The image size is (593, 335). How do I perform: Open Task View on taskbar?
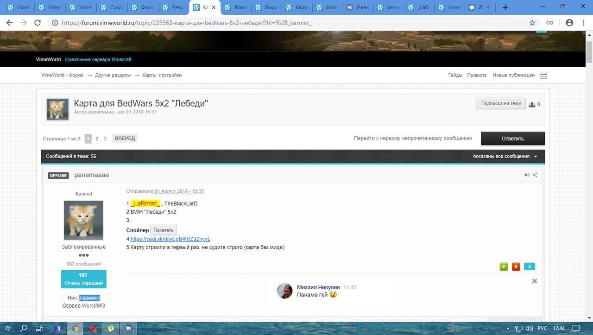click(39, 329)
